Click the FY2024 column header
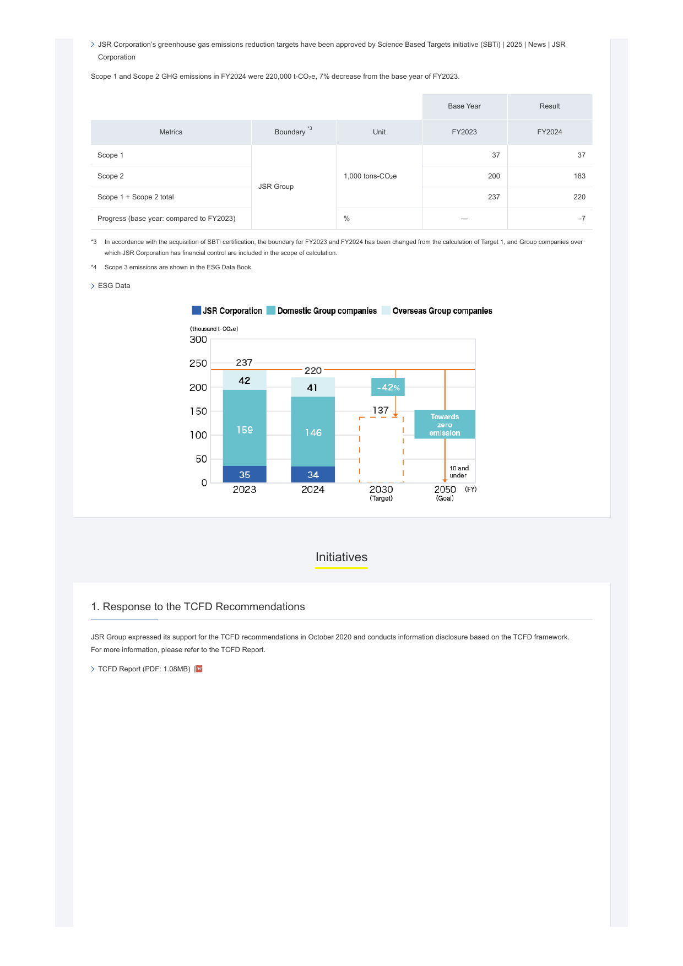This screenshot has width=683, height=966. coord(550,132)
